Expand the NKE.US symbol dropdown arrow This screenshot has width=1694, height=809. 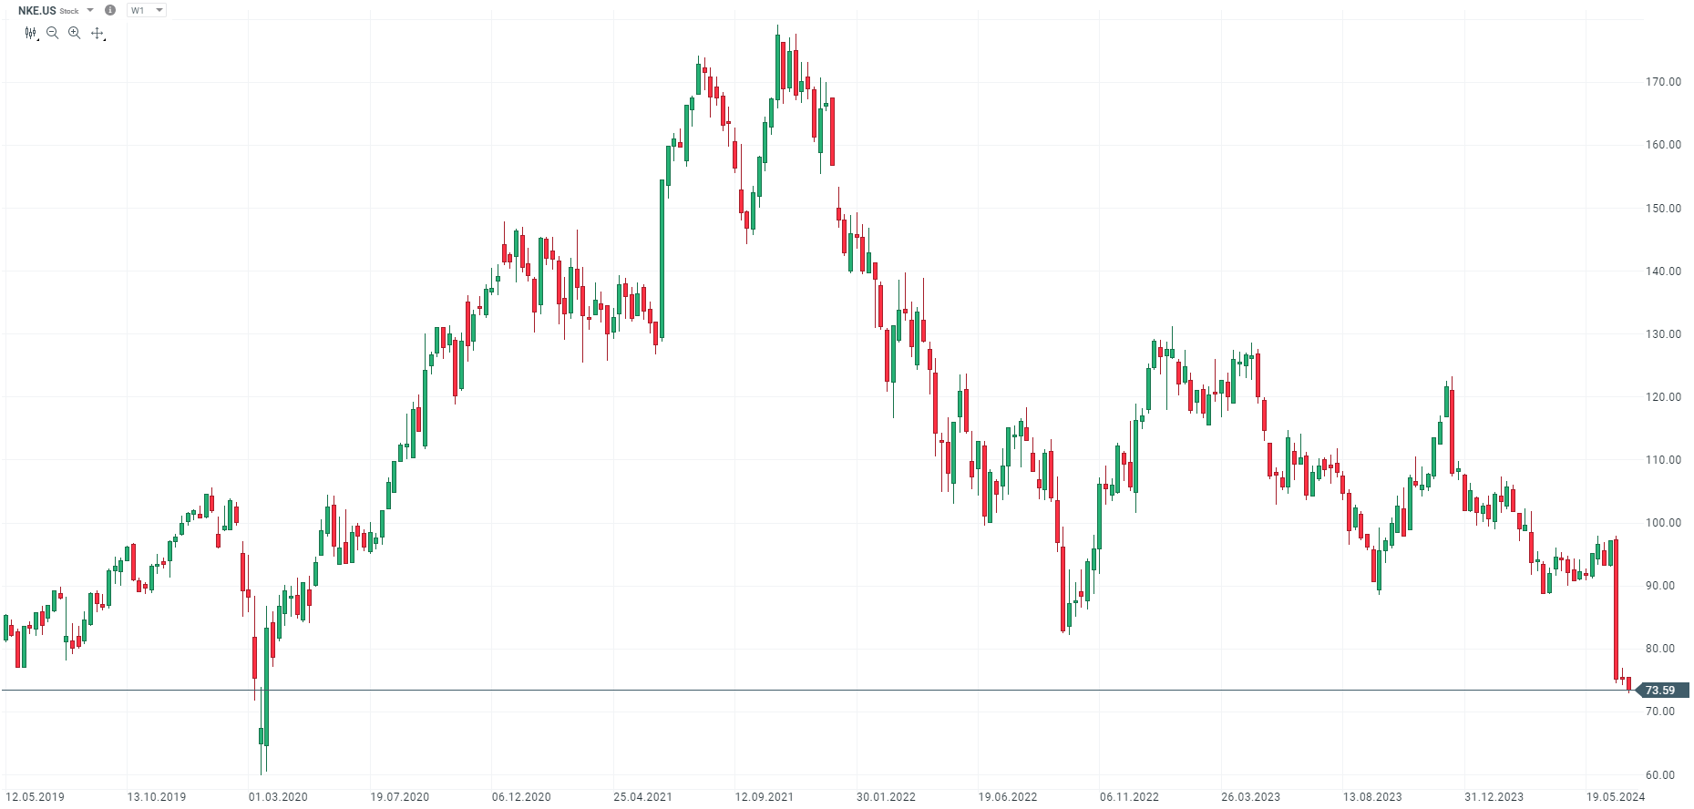click(x=90, y=10)
